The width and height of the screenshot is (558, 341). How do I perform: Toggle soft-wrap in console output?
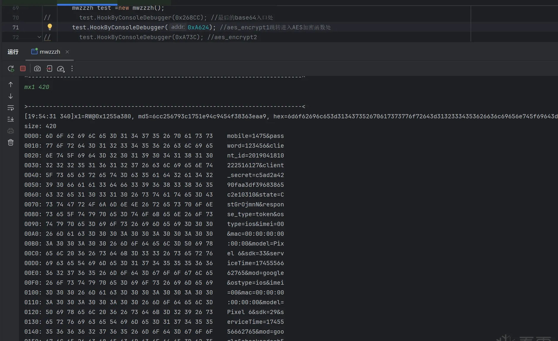click(11, 108)
